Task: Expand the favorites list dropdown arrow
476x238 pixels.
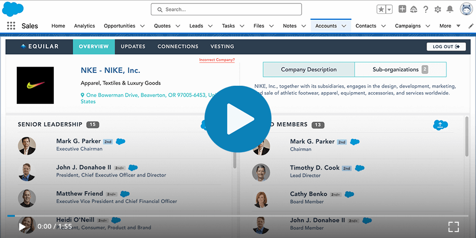Action: tap(389, 9)
